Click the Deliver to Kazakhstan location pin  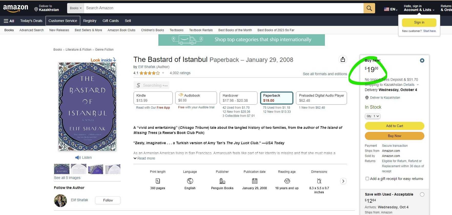[x=36, y=9]
